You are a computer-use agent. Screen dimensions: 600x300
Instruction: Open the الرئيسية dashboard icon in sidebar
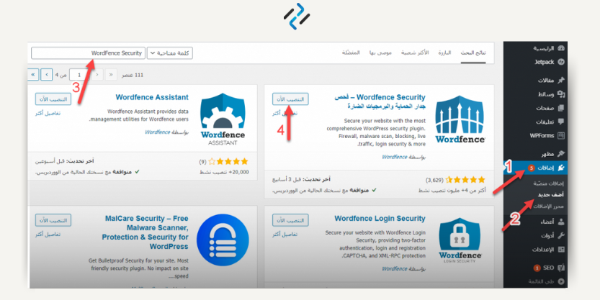(x=561, y=48)
